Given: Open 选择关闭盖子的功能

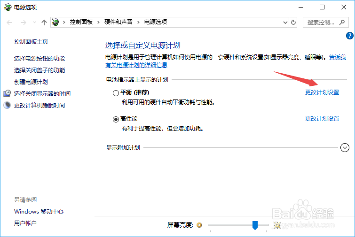Looking at the screenshot, I should click(39, 70).
